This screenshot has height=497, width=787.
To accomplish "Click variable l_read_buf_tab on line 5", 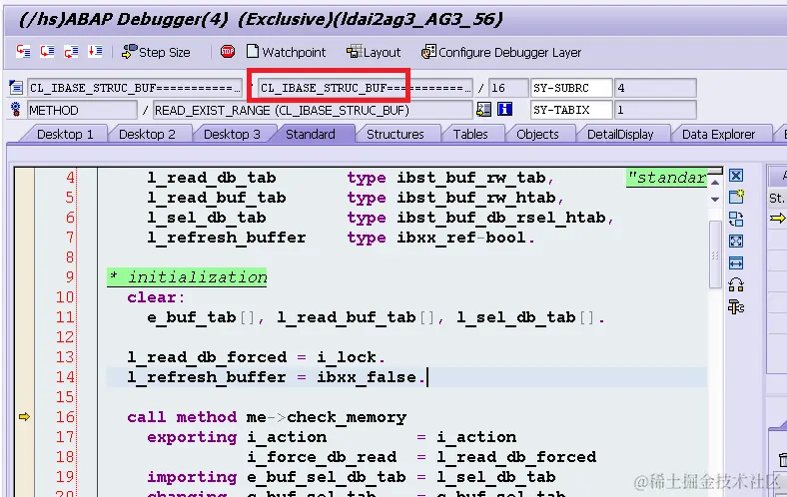I will click(217, 198).
